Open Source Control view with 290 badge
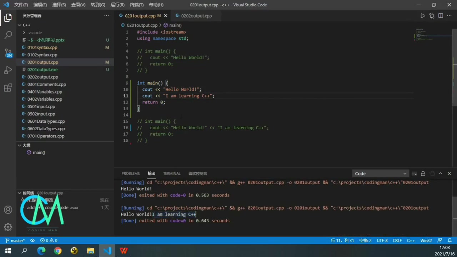This screenshot has height=257, width=457. (8, 53)
